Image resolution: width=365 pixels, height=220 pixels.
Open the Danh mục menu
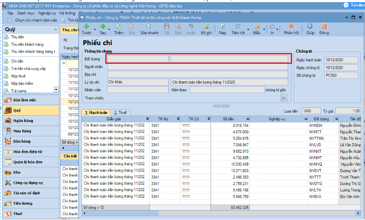pos(25,13)
